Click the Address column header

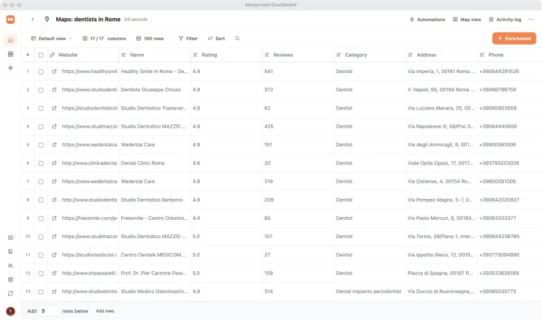pos(442,55)
